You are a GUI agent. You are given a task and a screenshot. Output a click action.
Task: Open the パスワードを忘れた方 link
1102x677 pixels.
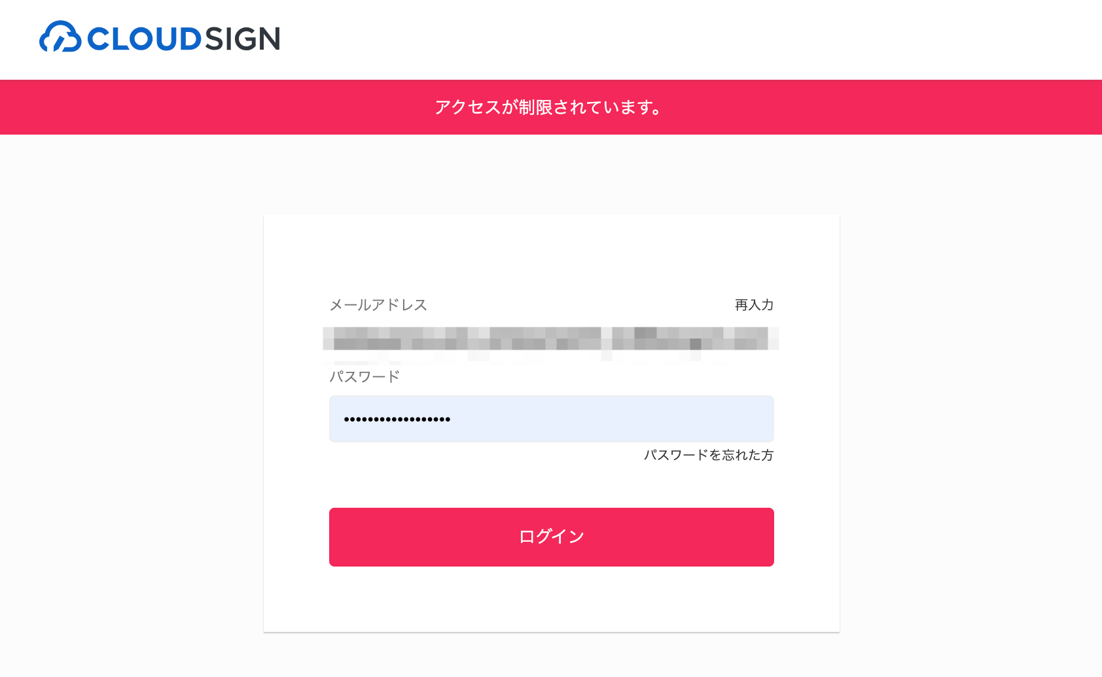coord(709,455)
